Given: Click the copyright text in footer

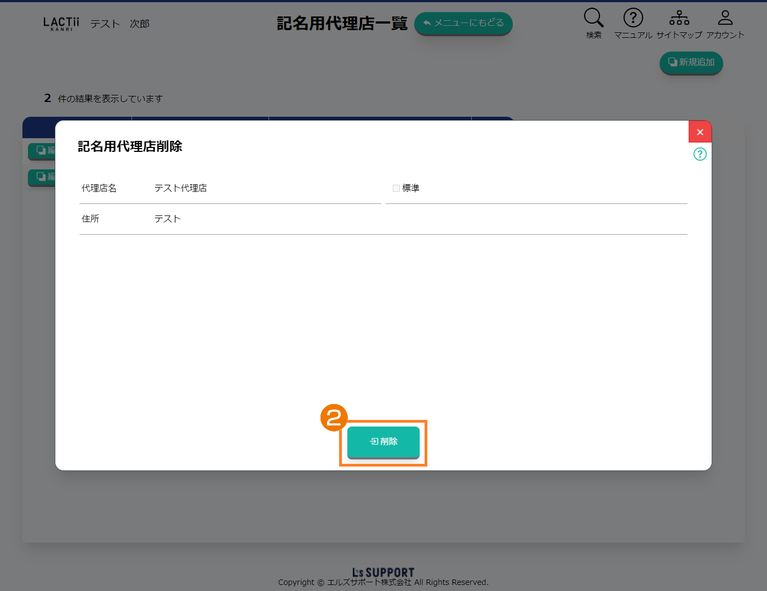Looking at the screenshot, I should tap(383, 582).
